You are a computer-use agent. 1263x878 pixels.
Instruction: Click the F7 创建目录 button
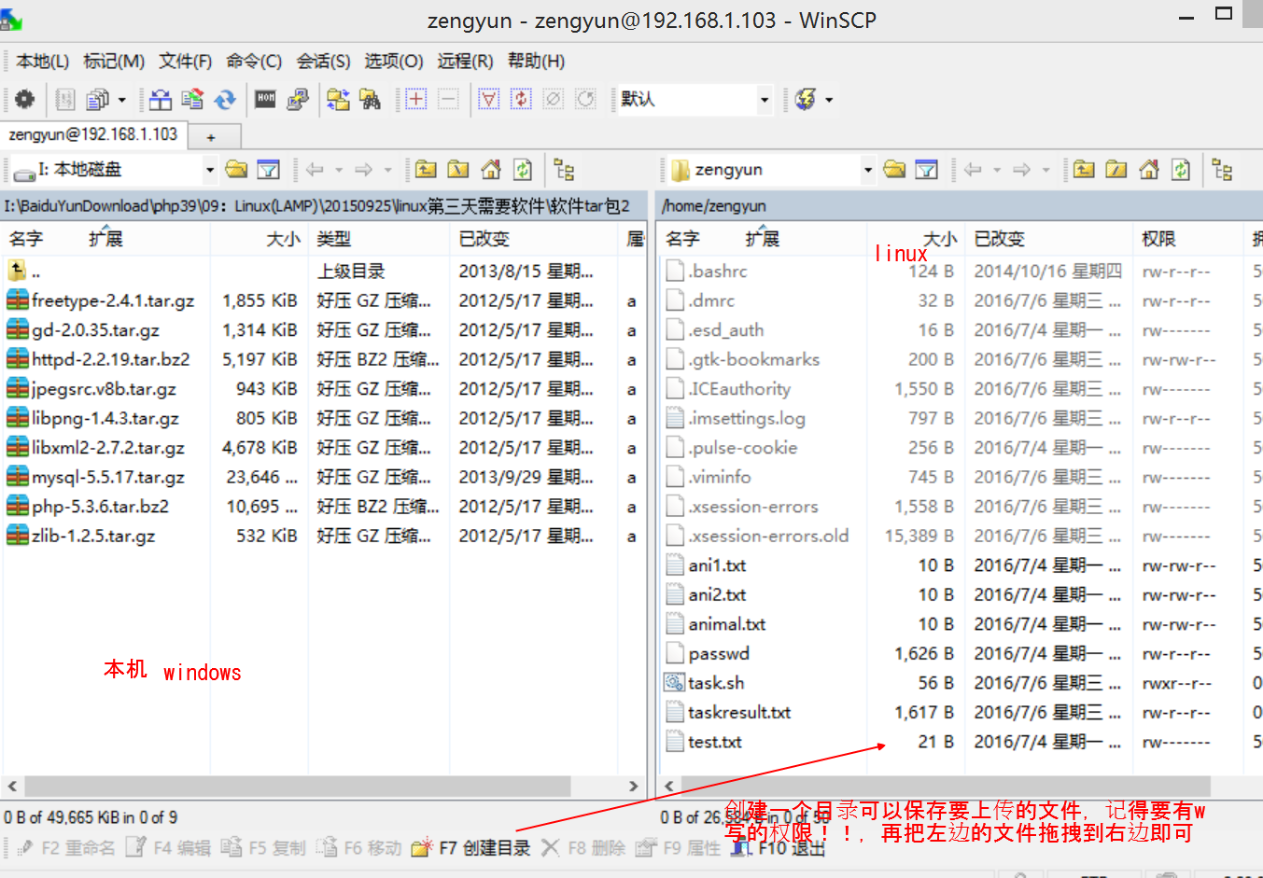coord(472,847)
